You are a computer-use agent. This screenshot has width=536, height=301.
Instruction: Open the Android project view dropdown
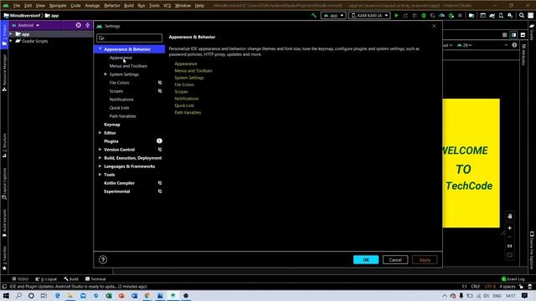[x=26, y=25]
